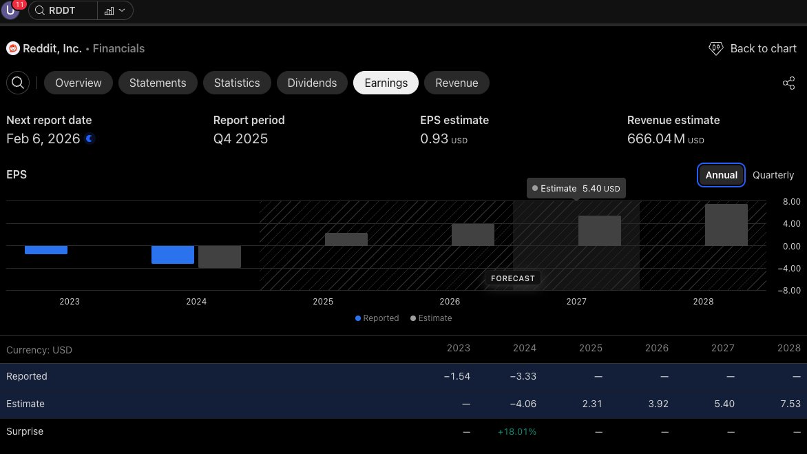Screen dimensions: 807x454
Task: Click reported value −1.54 for 2023
Action: coord(457,376)
